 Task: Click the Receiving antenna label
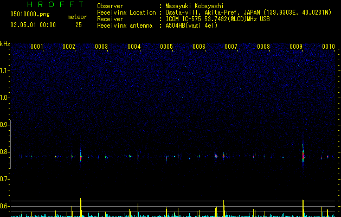tap(125, 25)
